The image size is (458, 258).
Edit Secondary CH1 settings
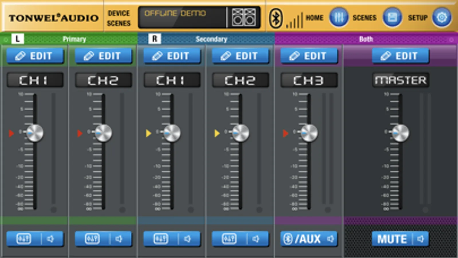(x=172, y=56)
